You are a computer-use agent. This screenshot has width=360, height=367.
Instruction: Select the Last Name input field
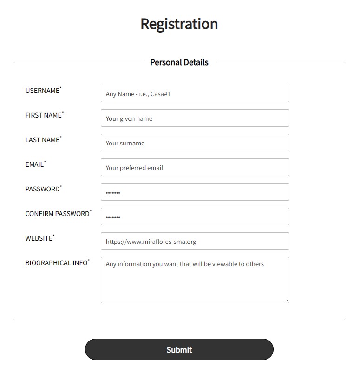coord(195,143)
